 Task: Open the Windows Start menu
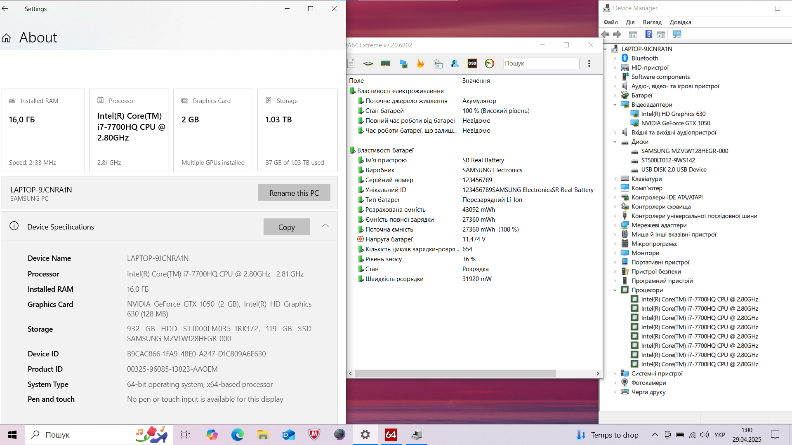12,435
